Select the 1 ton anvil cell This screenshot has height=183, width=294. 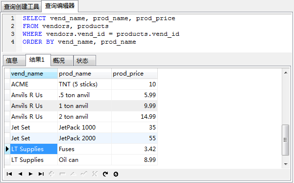coord(84,106)
